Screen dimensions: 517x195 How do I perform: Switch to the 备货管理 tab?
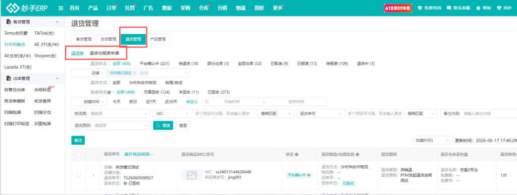pyautogui.click(x=84, y=39)
